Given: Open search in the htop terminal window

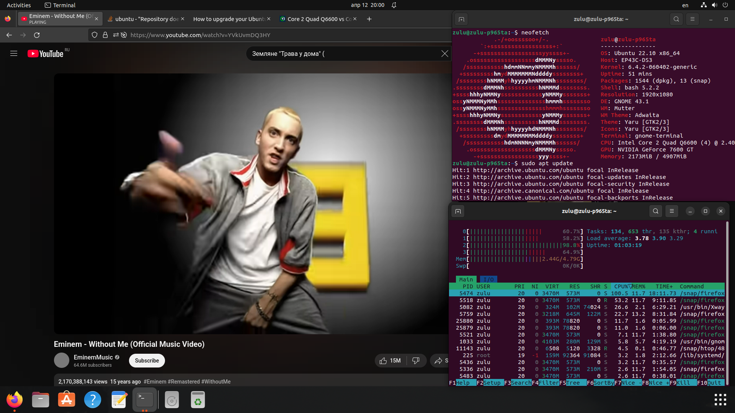Looking at the screenshot, I should 655,211.
